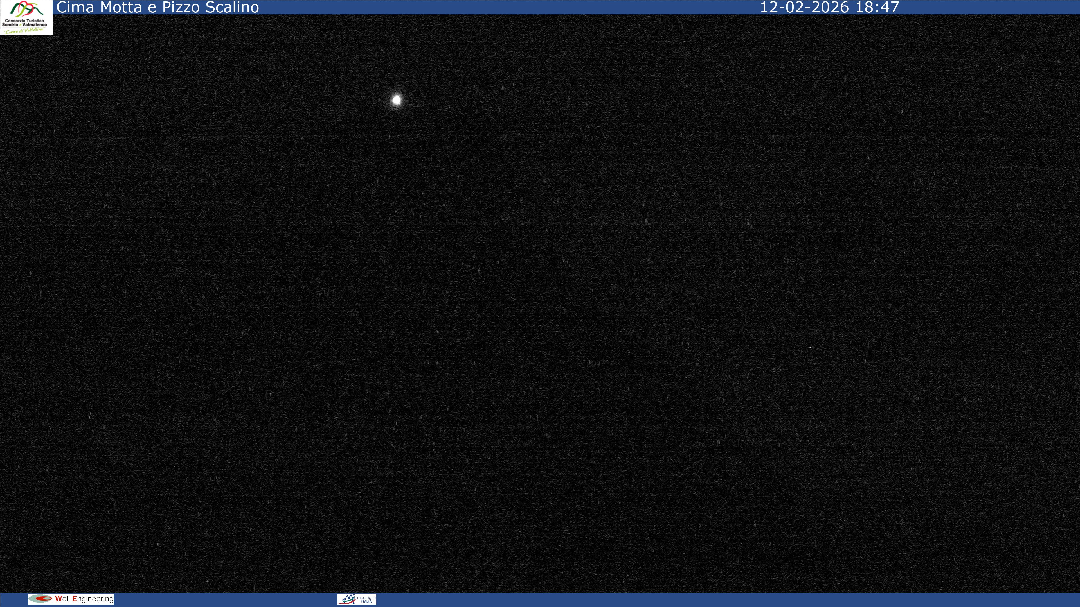1080x607 pixels.
Task: Click the time 18:47 in header
Action: pos(877,7)
